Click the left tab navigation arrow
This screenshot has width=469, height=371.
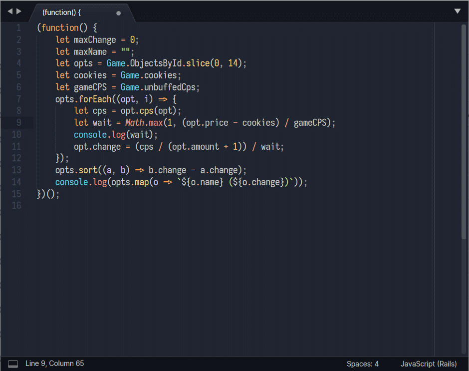pos(9,11)
